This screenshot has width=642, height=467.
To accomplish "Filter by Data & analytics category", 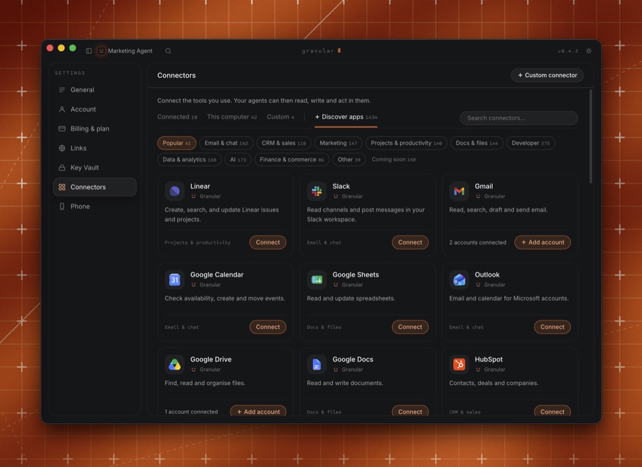I will (189, 160).
